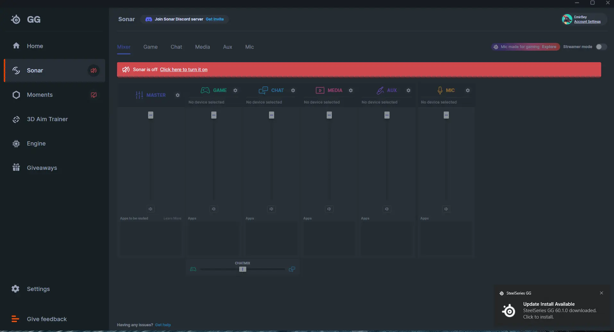
Task: Click the Discord icon in the banner
Action: click(x=149, y=19)
